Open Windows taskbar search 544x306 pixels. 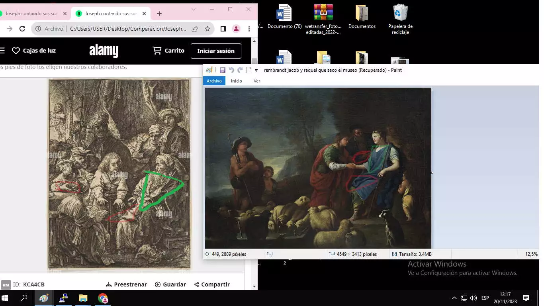(24, 298)
